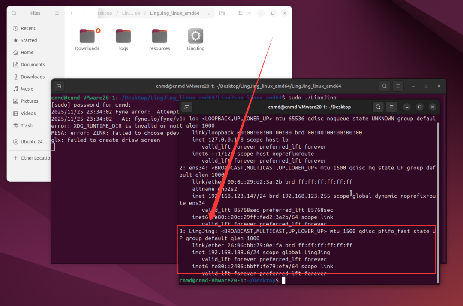The height and width of the screenshot is (306, 463).
Task: Open the path bar options kebab menu
Action: 209,13
